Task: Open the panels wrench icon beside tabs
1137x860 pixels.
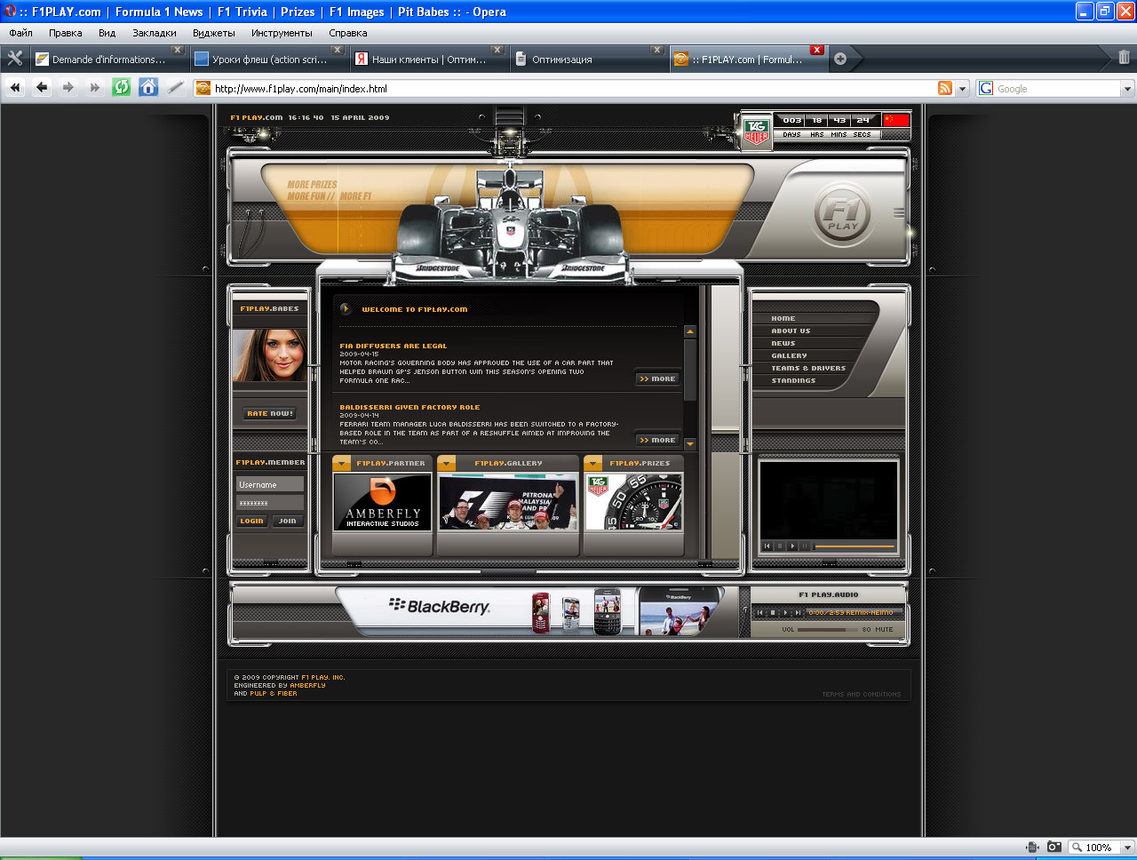Action: click(15, 59)
